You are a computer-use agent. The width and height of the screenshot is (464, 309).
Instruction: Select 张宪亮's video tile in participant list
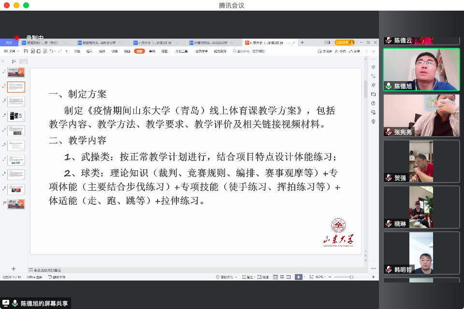(x=421, y=115)
